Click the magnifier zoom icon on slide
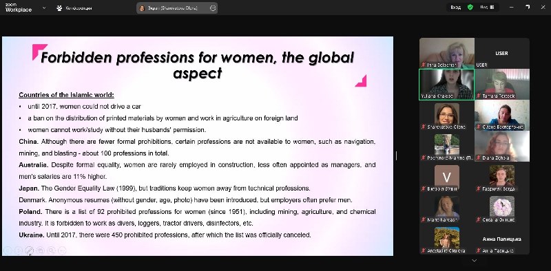 [x=51, y=250]
